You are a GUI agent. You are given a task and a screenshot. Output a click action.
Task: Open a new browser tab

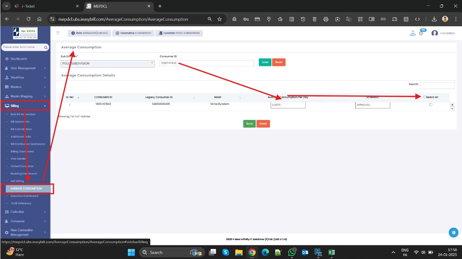click(160, 6)
